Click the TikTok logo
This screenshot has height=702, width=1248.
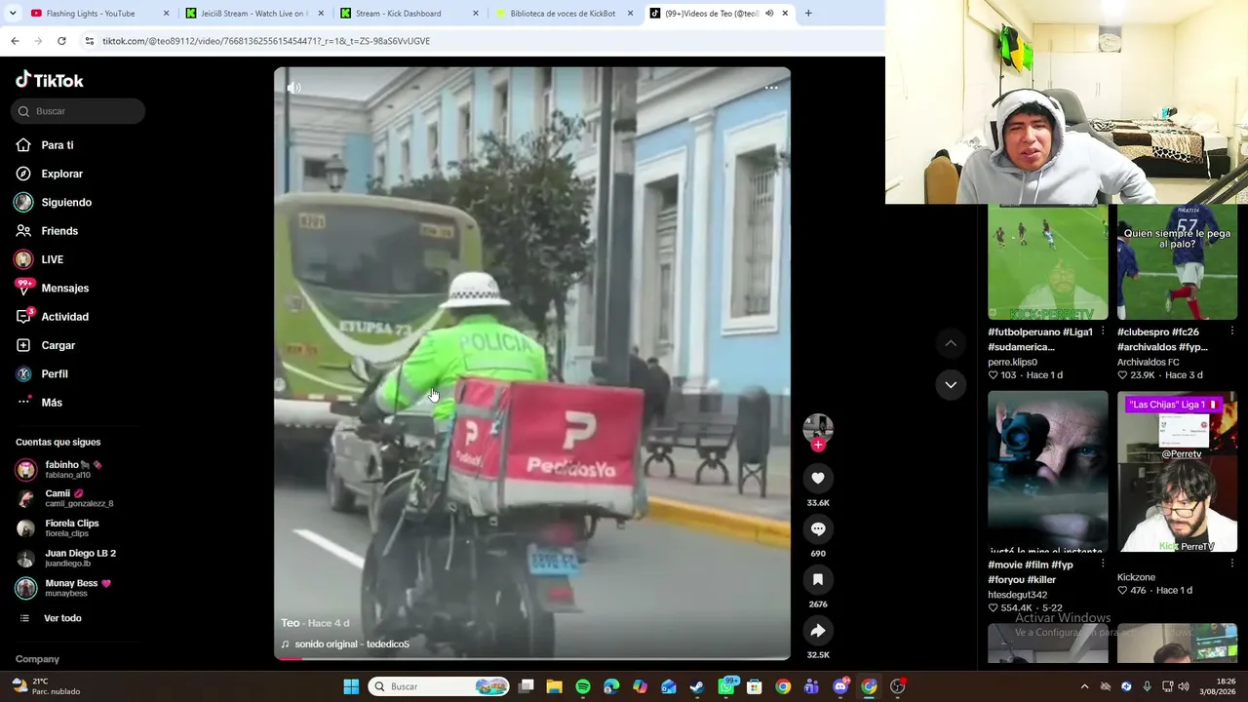49,80
